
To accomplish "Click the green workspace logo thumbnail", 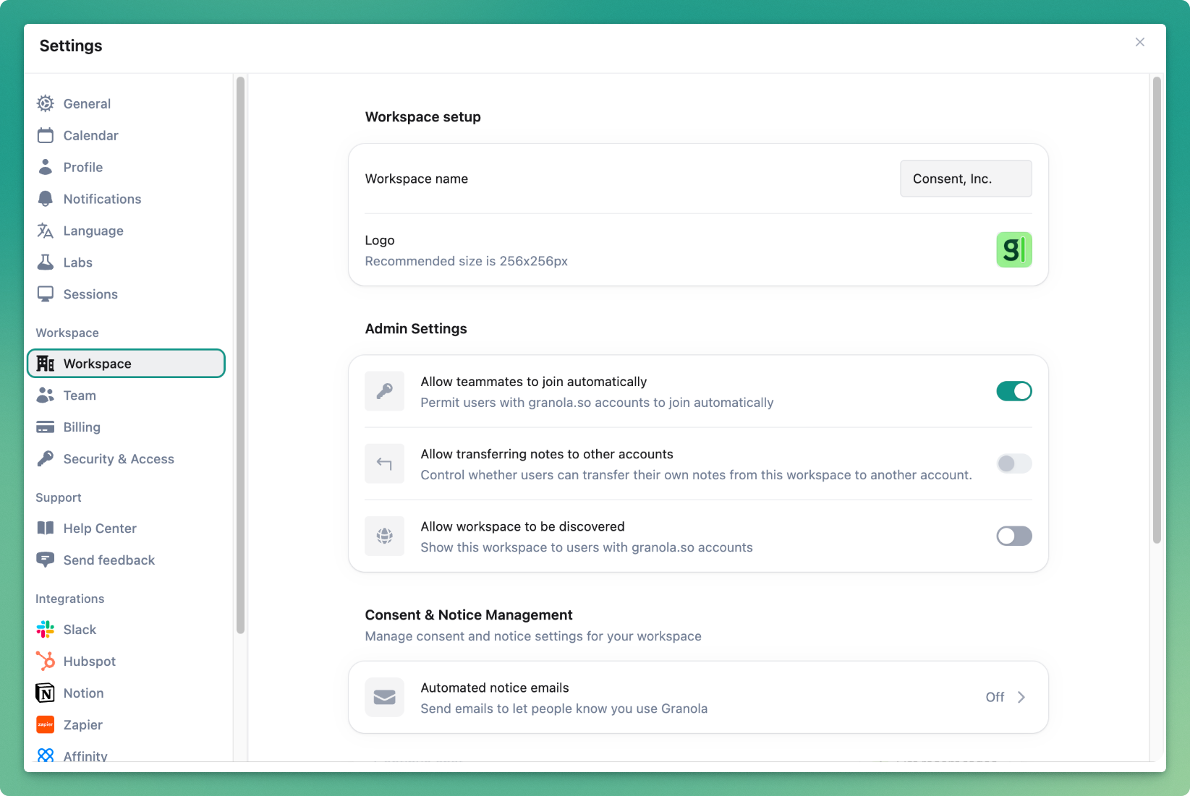I will coord(1013,250).
